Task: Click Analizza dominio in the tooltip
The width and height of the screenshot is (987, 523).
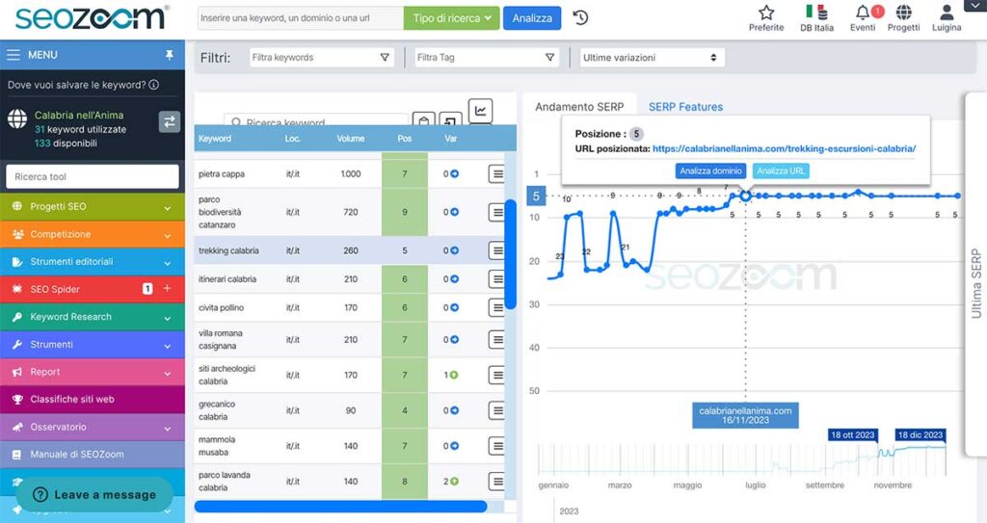Action: pyautogui.click(x=710, y=170)
